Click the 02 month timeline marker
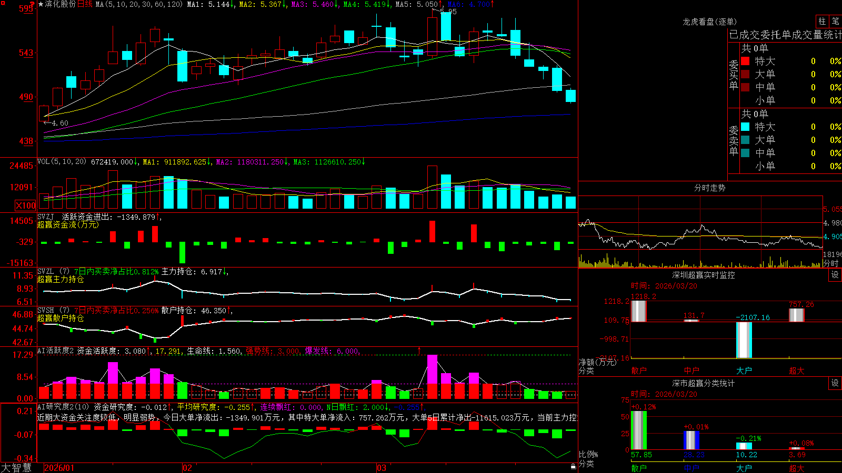This screenshot has width=842, height=473. 187,468
